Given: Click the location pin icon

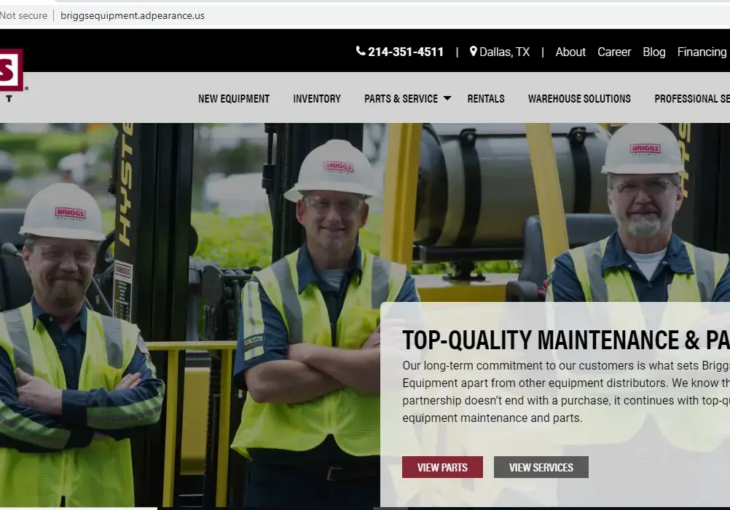Looking at the screenshot, I should (x=474, y=52).
